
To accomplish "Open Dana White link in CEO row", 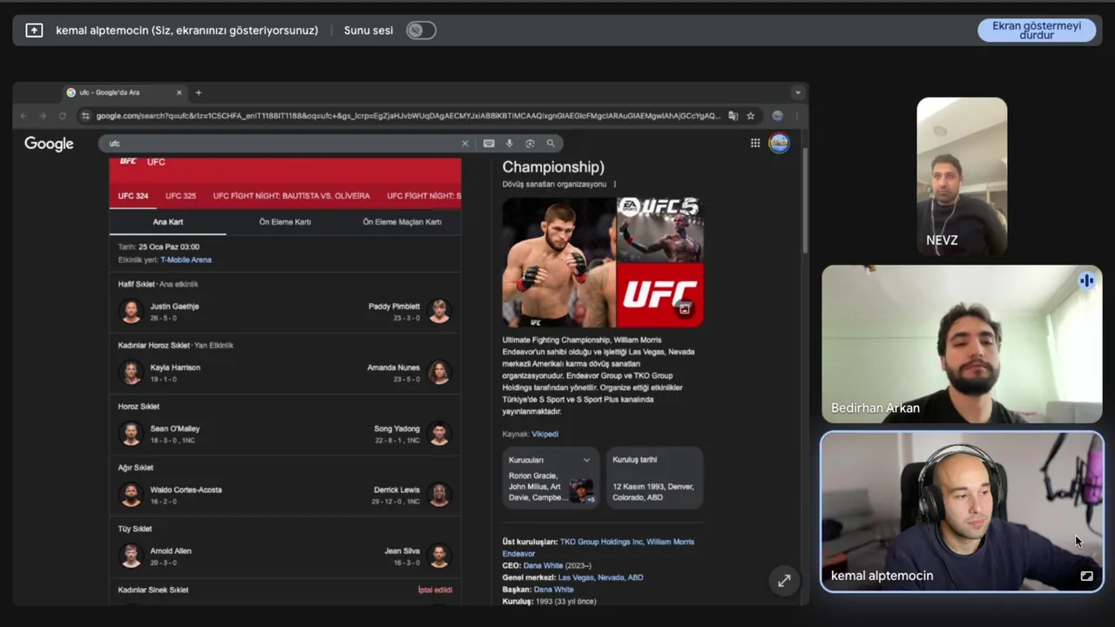I will (x=543, y=565).
